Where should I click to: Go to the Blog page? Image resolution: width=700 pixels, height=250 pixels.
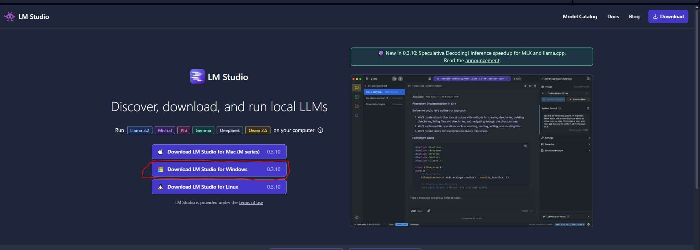pos(634,16)
